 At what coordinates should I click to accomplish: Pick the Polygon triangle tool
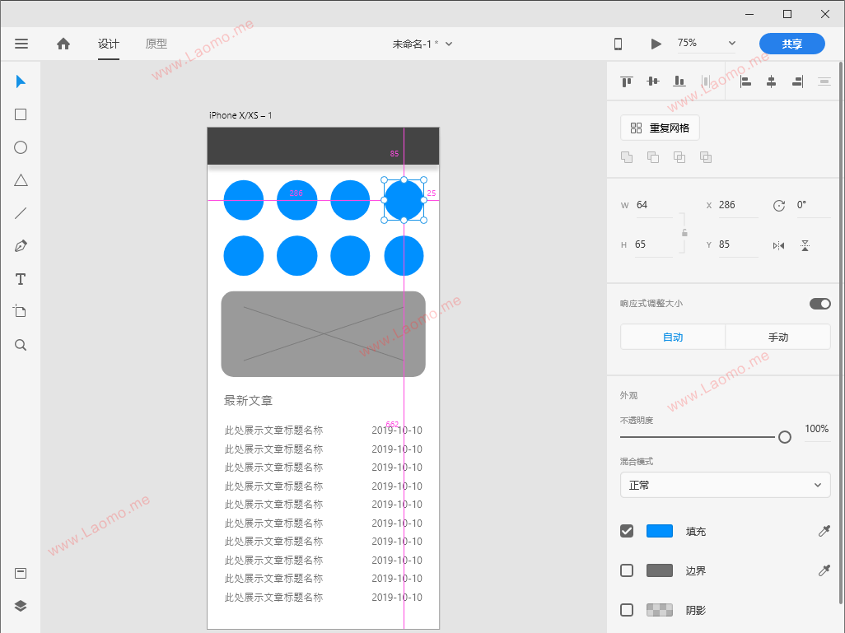(21, 180)
